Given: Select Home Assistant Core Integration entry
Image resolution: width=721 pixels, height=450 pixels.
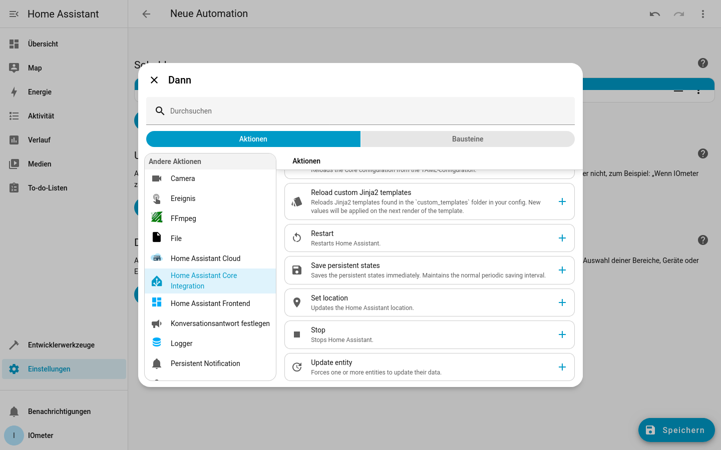Looking at the screenshot, I should point(210,281).
